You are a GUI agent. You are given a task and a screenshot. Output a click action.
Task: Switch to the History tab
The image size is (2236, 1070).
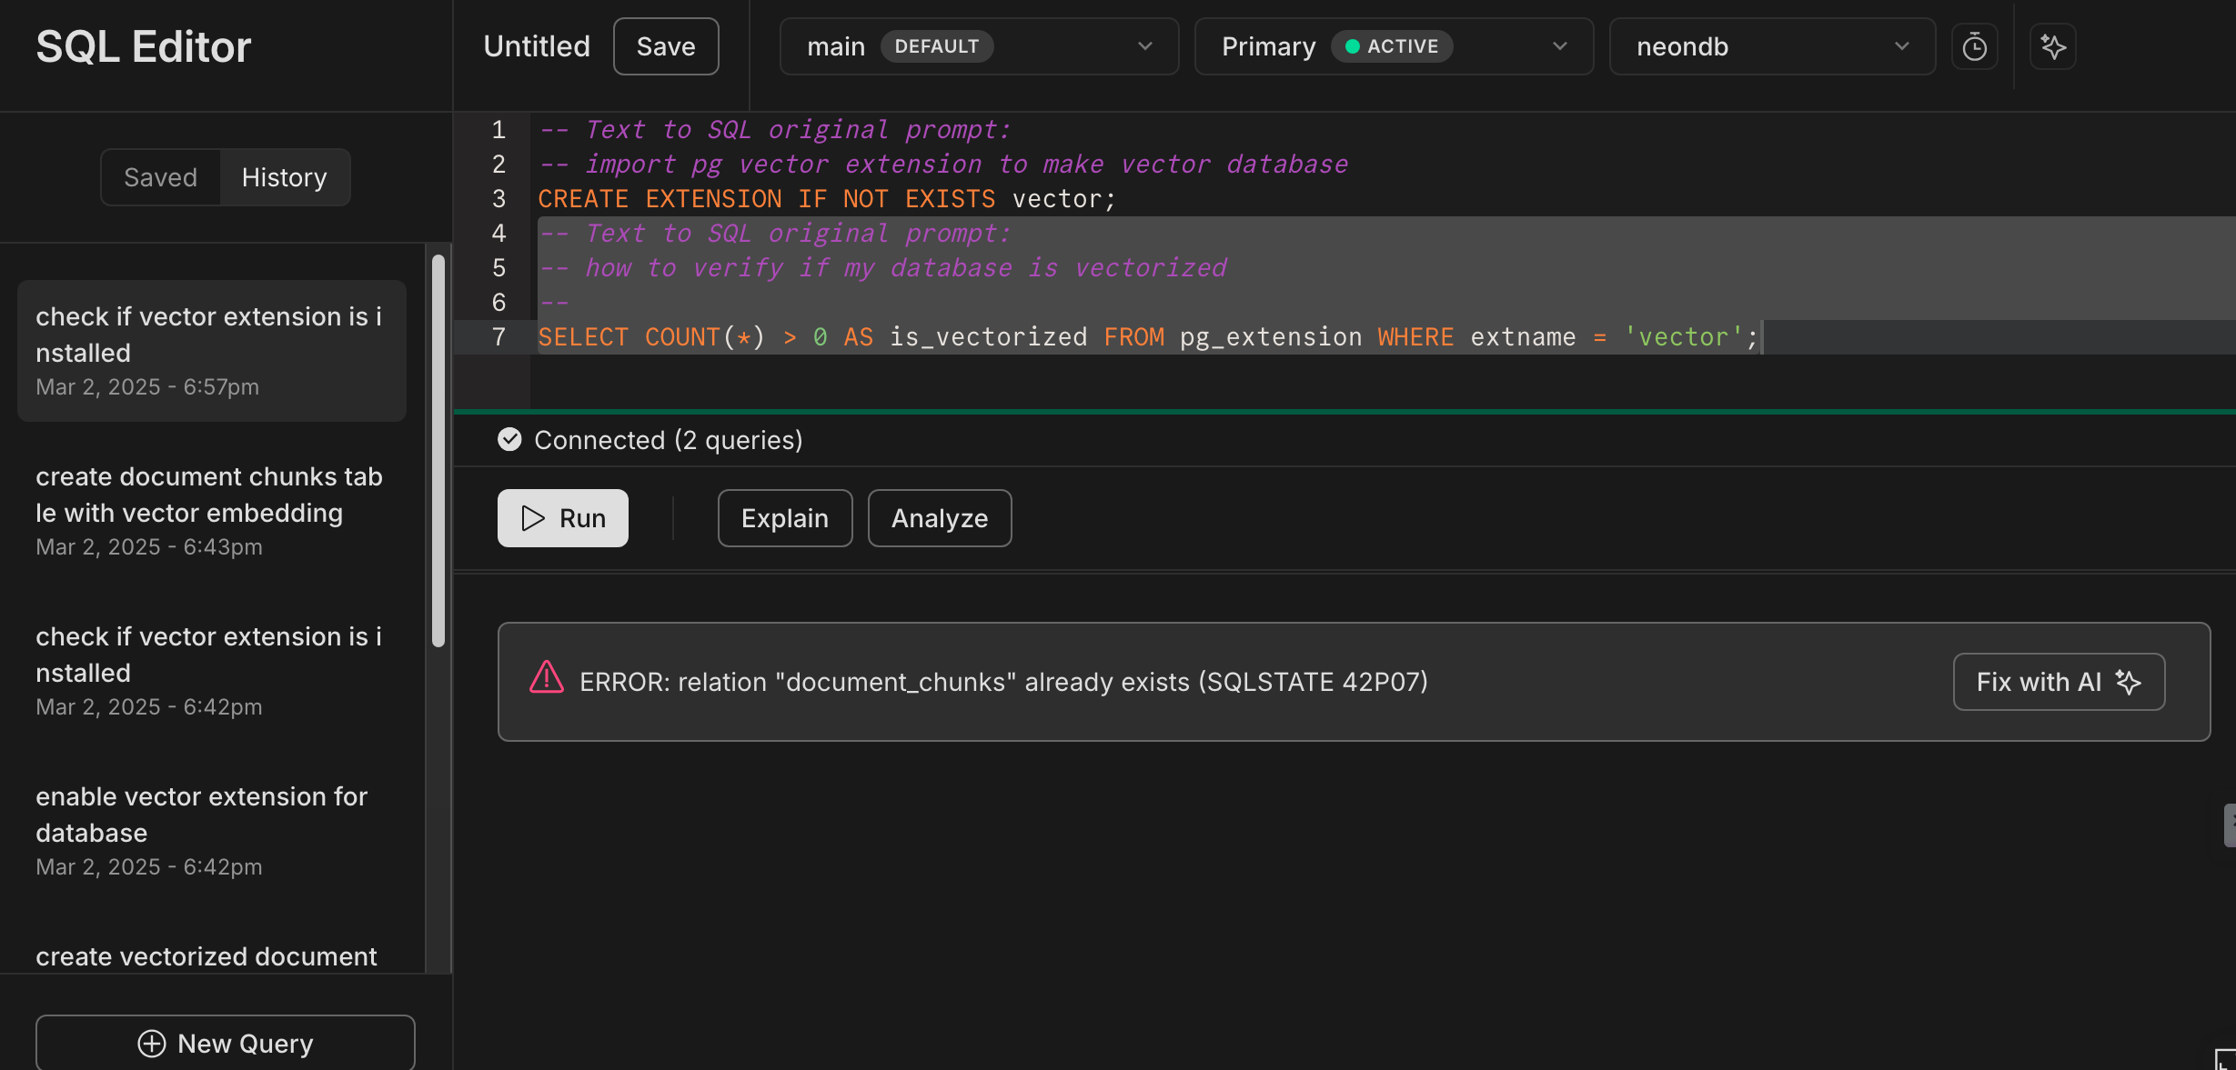[285, 177]
